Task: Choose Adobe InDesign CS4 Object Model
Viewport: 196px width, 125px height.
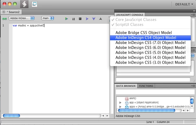Action: pyautogui.click(x=150, y=38)
